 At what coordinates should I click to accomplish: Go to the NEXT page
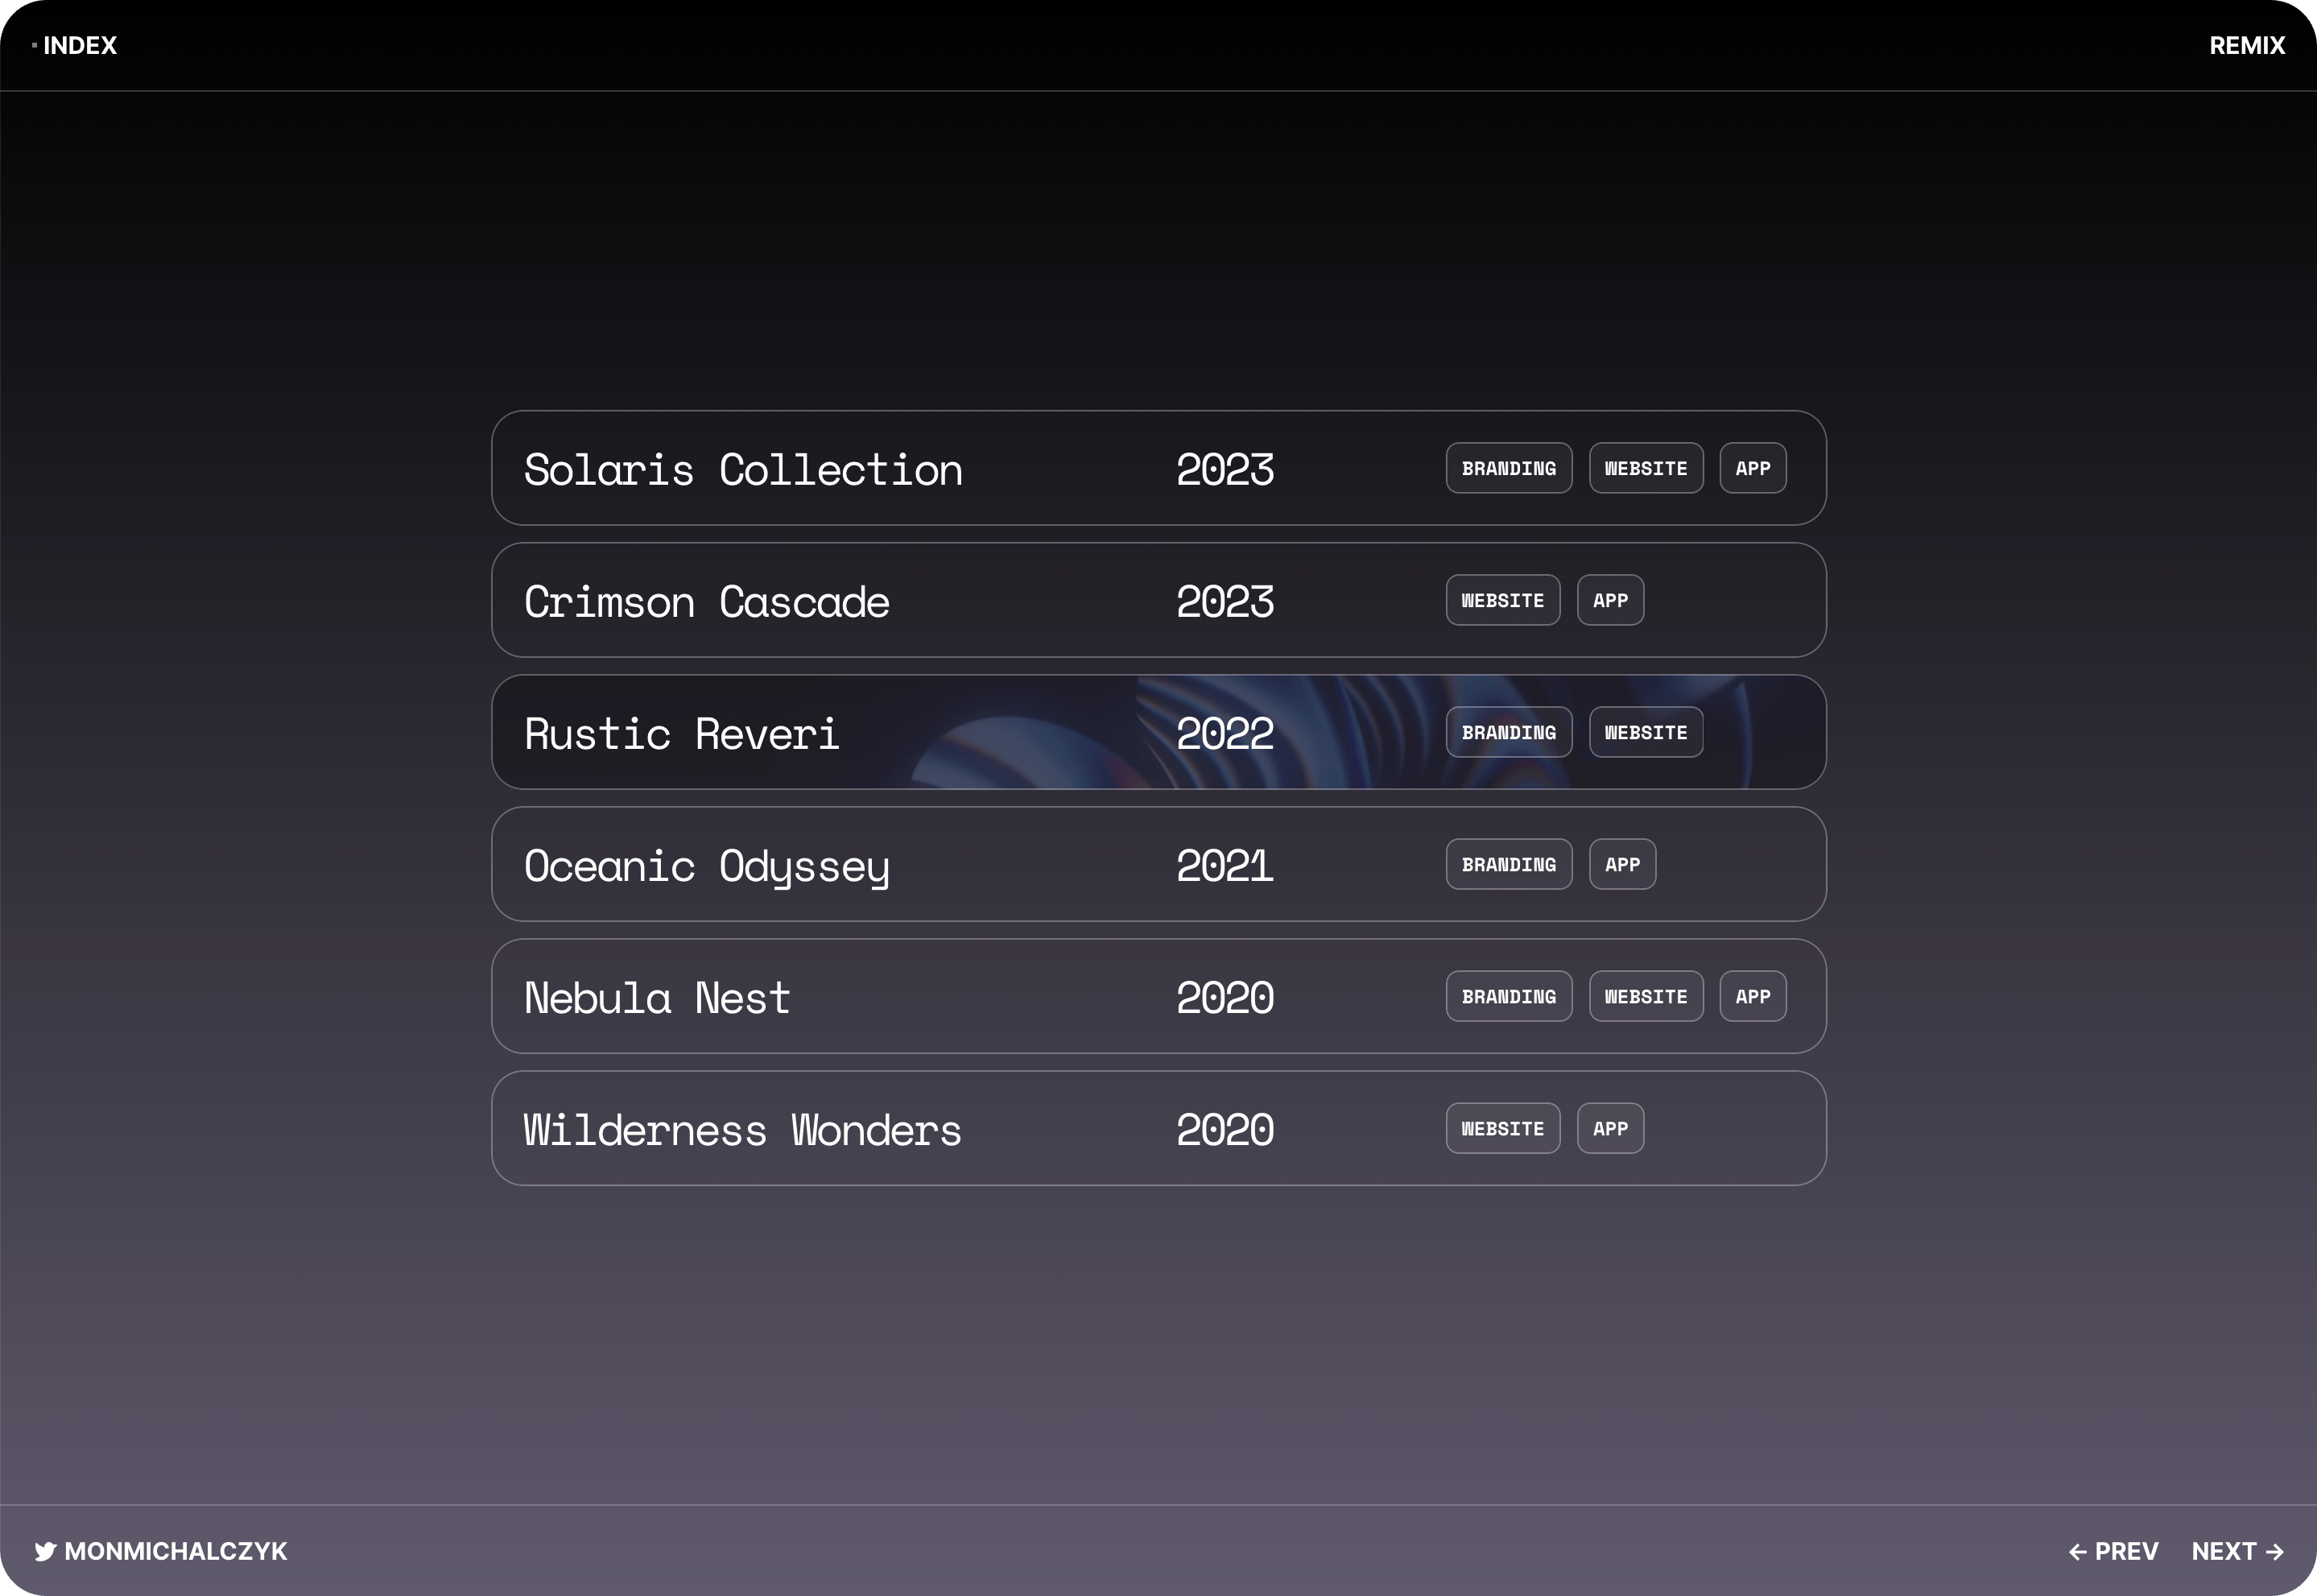tap(2224, 1551)
